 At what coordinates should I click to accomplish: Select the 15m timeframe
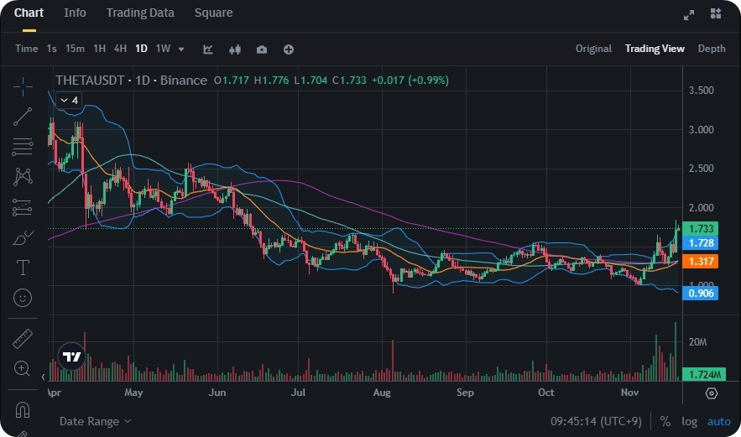(x=76, y=49)
